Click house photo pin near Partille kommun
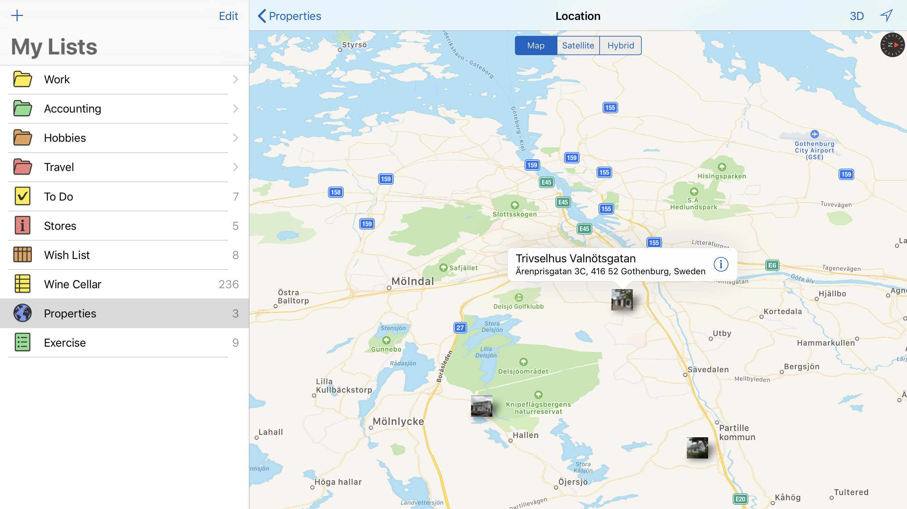 pos(697,448)
